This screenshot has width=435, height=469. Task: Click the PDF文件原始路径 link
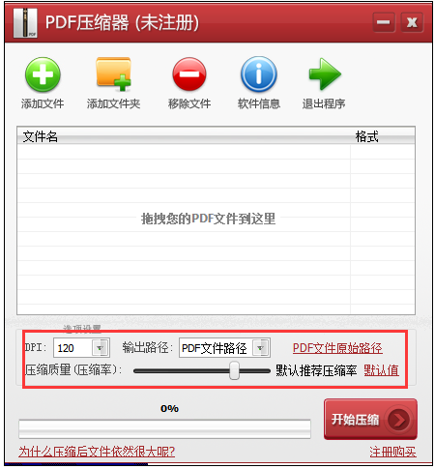coord(337,348)
